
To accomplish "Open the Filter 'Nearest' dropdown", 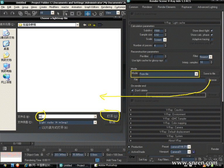I will [x=211, y=57].
